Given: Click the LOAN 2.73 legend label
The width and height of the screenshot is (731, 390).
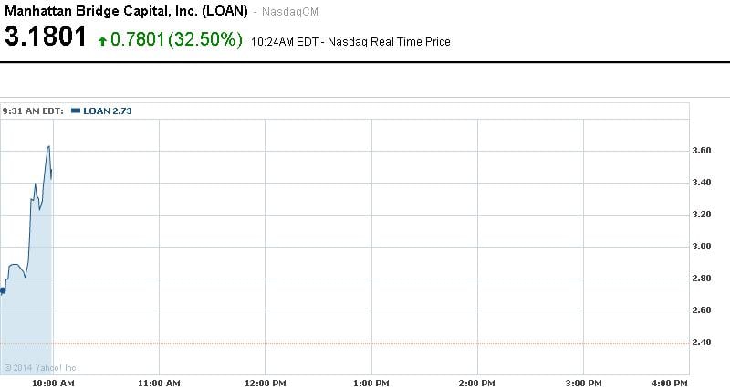Looking at the screenshot, I should pyautogui.click(x=108, y=111).
